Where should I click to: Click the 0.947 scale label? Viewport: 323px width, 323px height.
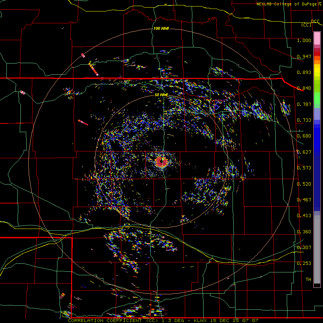(304, 56)
